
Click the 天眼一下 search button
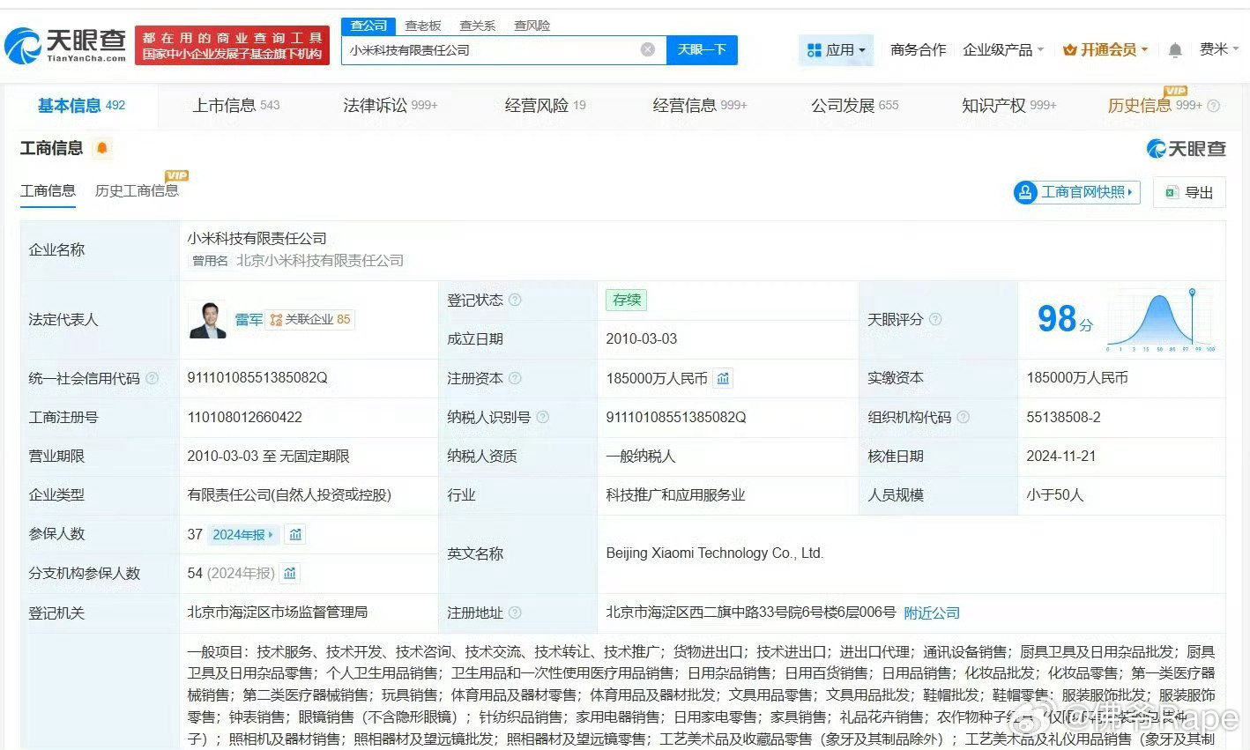(701, 49)
